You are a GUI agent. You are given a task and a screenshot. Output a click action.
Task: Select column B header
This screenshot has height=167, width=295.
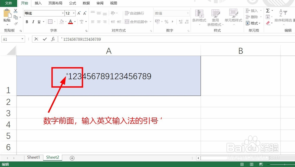click(x=240, y=51)
